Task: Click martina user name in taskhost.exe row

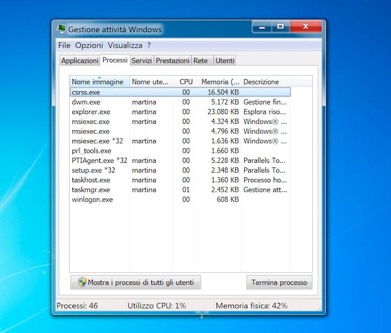Action: coord(144,180)
